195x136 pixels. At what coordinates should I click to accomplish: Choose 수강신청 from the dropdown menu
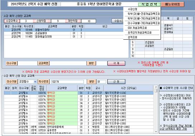coord(132,9)
